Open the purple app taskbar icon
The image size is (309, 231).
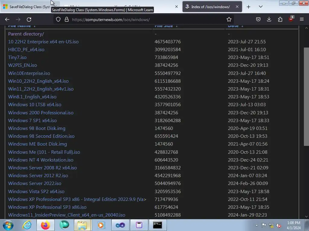[x=139, y=225]
